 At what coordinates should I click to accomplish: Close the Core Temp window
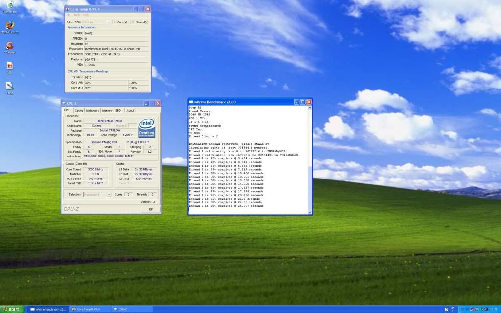pos(148,9)
